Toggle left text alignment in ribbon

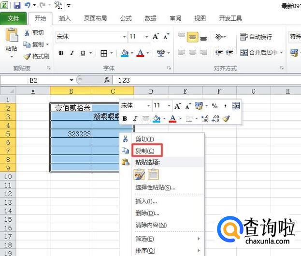(x=181, y=52)
